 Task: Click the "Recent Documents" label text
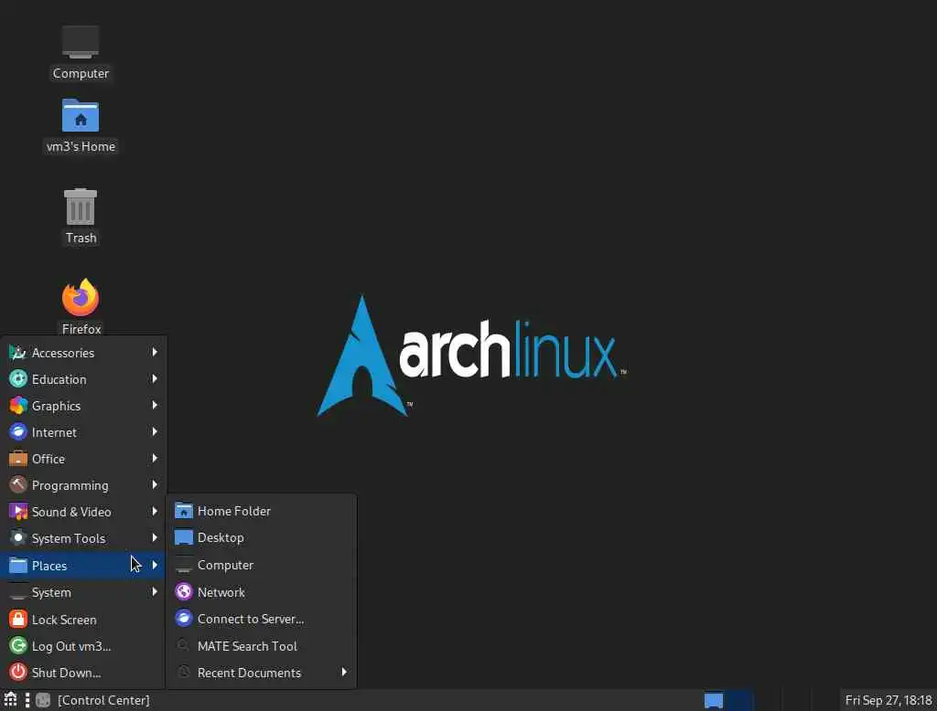coord(249,673)
